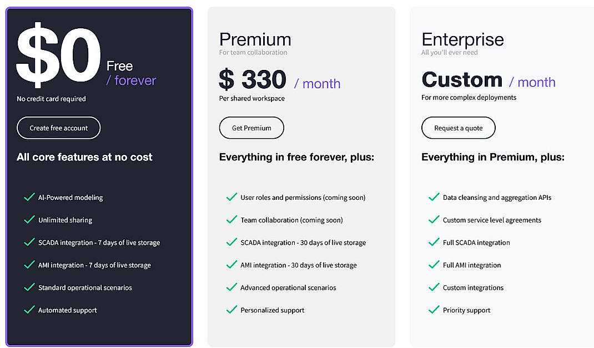Image resolution: width=594 pixels, height=348 pixels.
Task: Click the Get Premium button
Action: coord(251,128)
